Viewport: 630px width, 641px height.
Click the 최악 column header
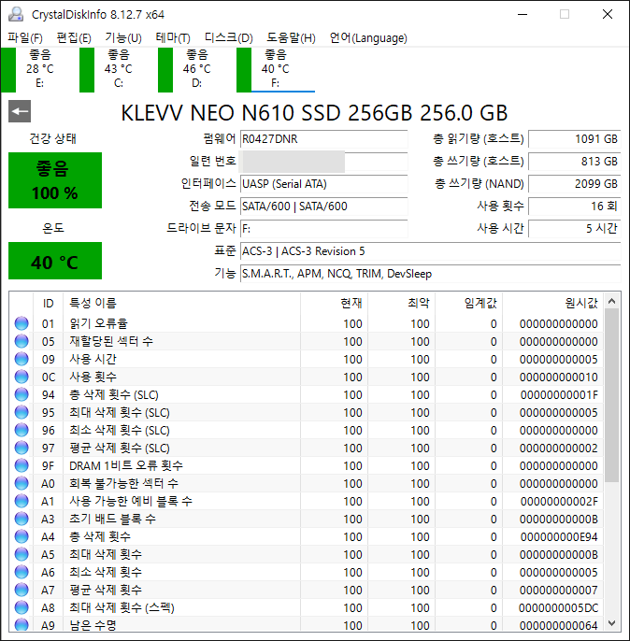coord(402,303)
